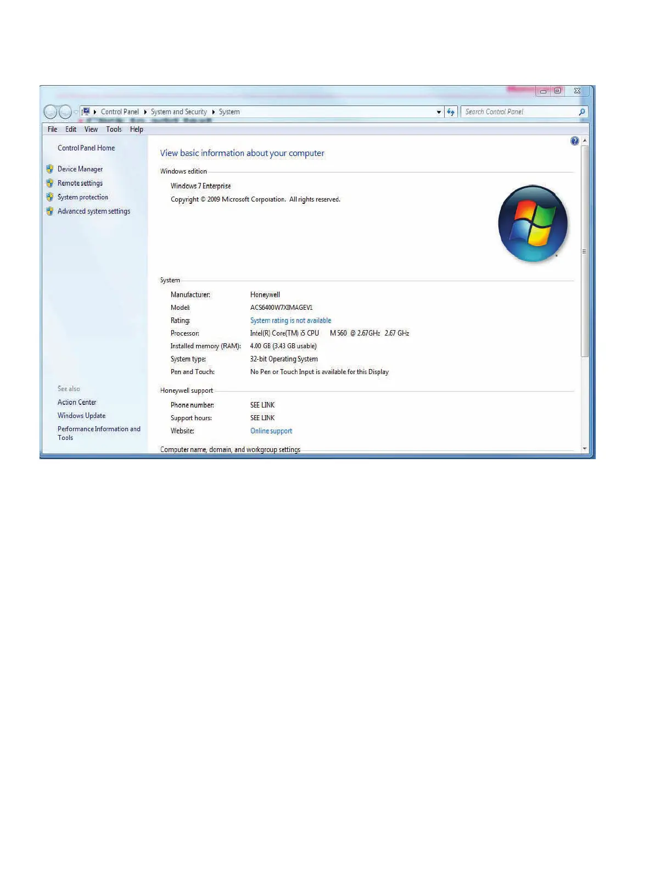Click '4.00 GB (3.43 GB usable)' memory value

(283, 346)
